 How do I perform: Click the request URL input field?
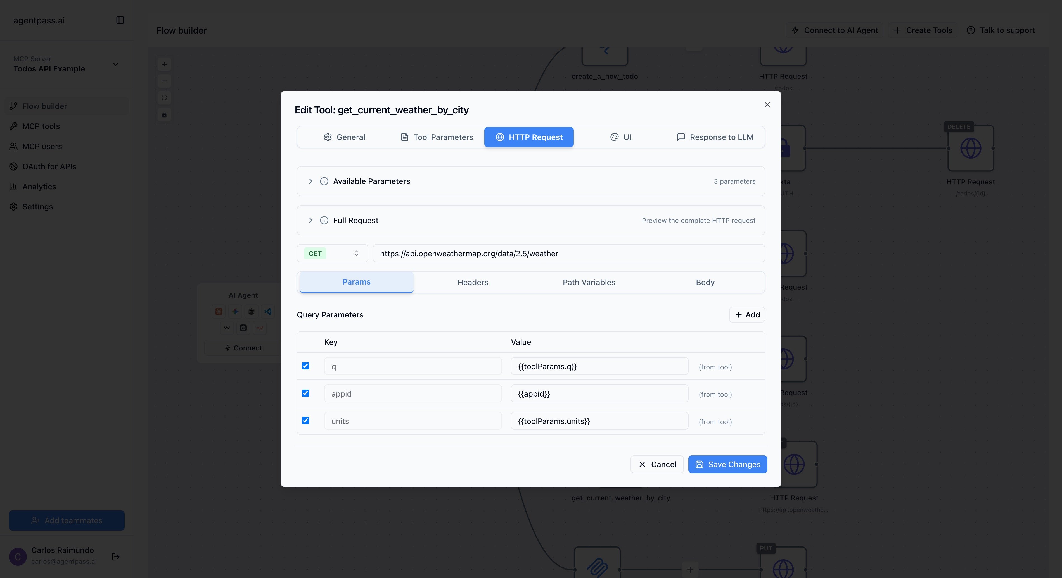pyautogui.click(x=569, y=253)
